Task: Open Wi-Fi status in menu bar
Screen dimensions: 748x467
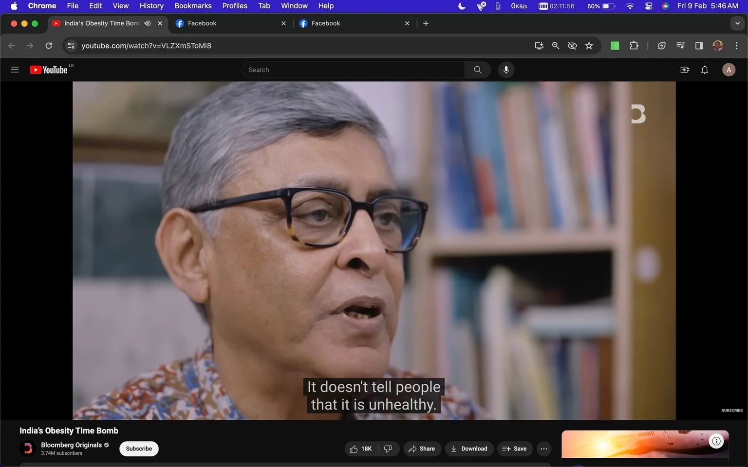Action: click(630, 6)
